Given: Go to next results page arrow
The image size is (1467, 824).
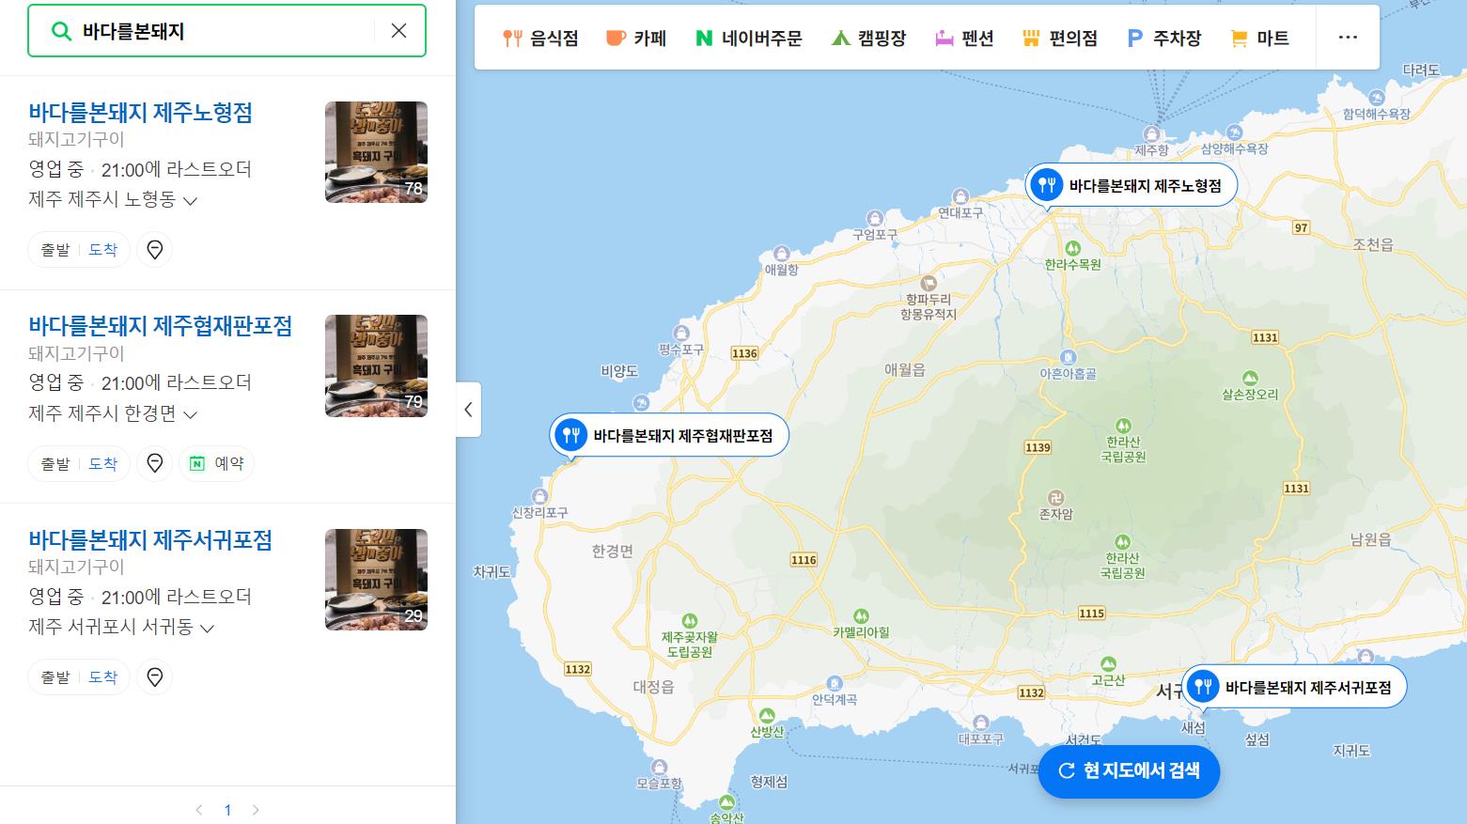Looking at the screenshot, I should (x=256, y=810).
